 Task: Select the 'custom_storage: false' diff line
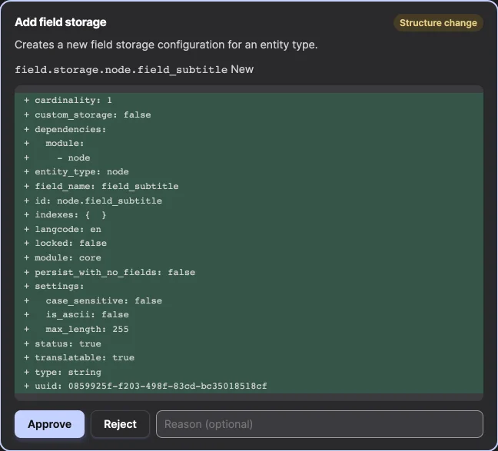pyautogui.click(x=249, y=114)
